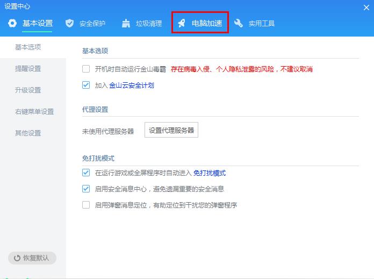Switch to the 安全保护 tab
The width and height of the screenshot is (374, 279).
[92, 24]
